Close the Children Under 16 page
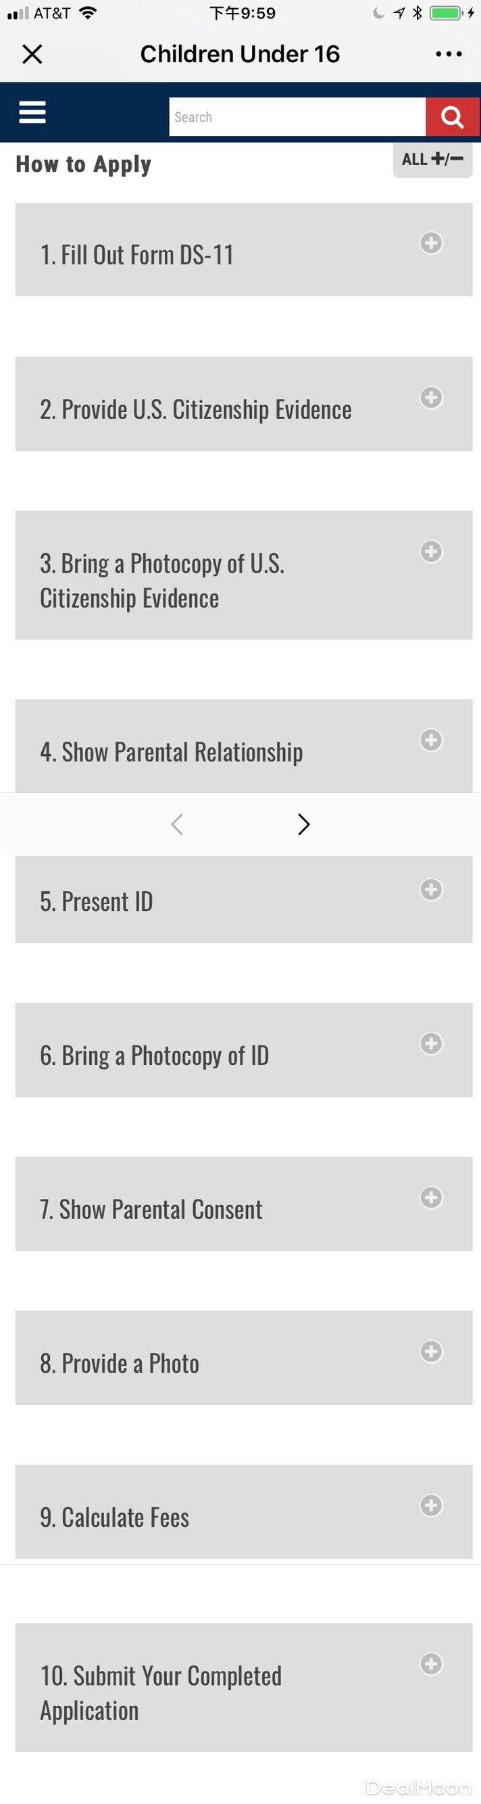This screenshot has height=1804, width=481. coord(32,54)
